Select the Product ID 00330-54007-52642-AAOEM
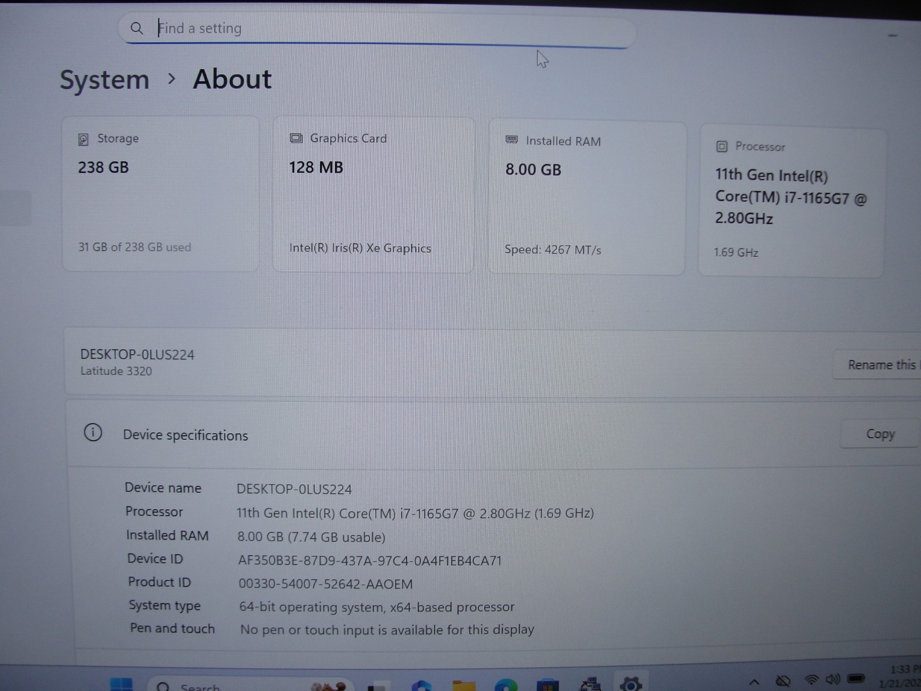The width and height of the screenshot is (921, 691). pyautogui.click(x=326, y=584)
